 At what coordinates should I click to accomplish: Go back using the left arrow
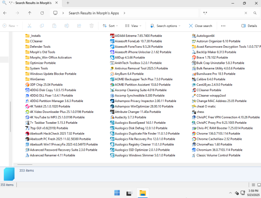coord(5,13)
